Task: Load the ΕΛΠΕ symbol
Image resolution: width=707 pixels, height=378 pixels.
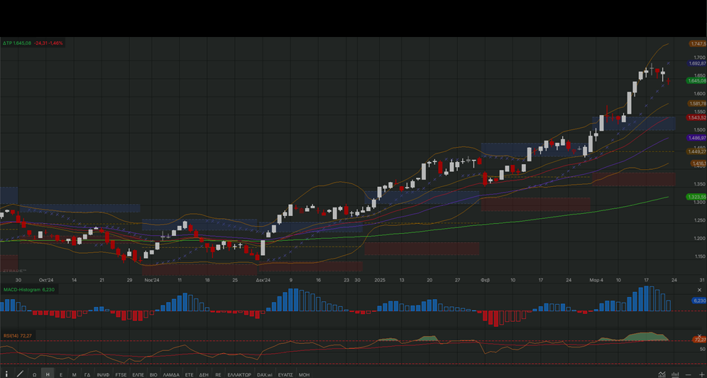Action: pyautogui.click(x=138, y=374)
